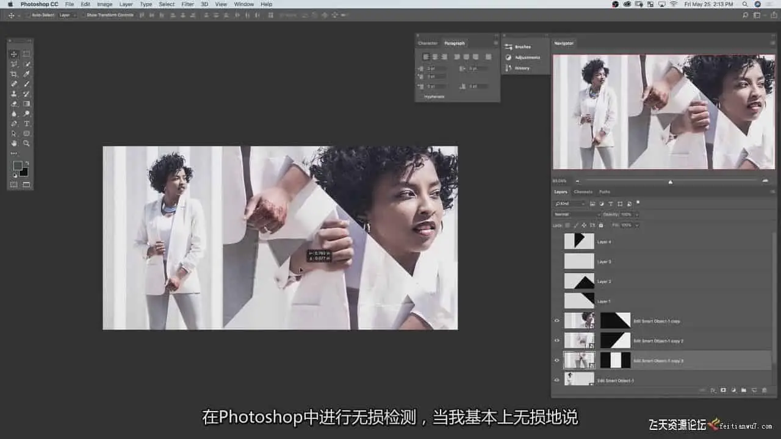Open the Kind filter dropdown in Layers
Screen dimensions: 781x439
pos(570,204)
